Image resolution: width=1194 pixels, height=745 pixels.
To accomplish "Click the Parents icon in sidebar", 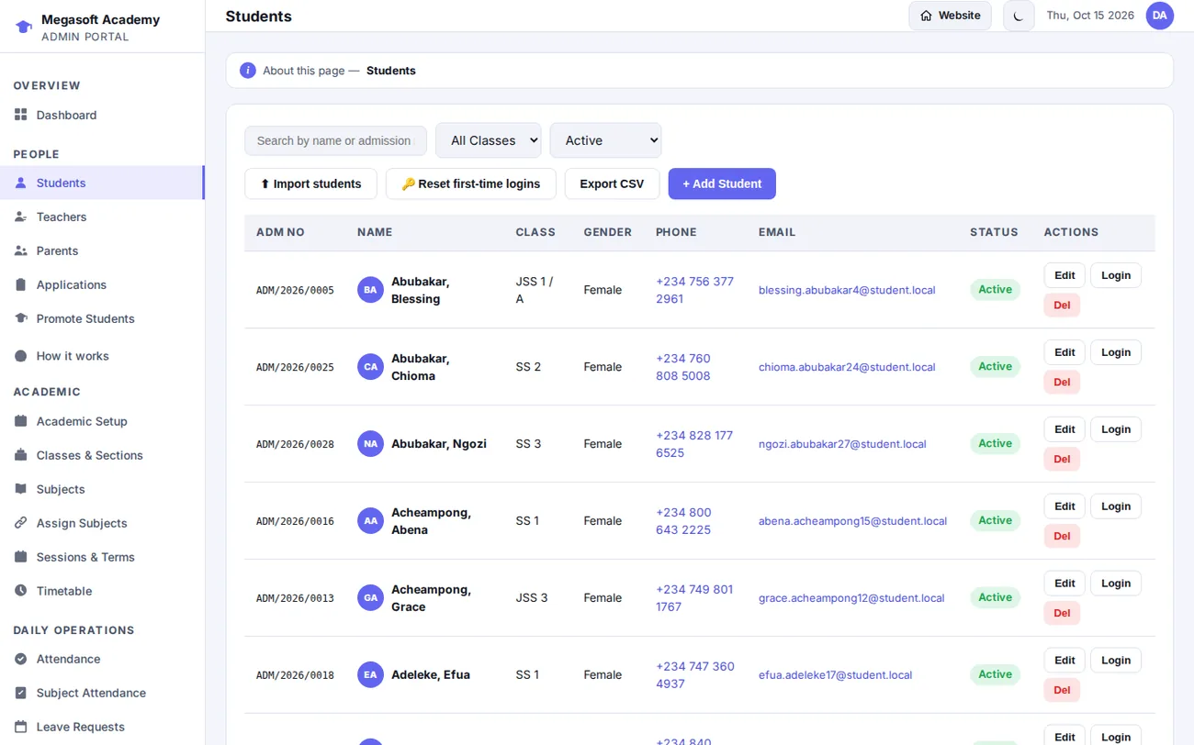I will [x=21, y=250].
